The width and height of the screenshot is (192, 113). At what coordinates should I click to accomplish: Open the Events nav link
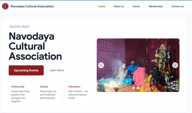click(x=136, y=6)
